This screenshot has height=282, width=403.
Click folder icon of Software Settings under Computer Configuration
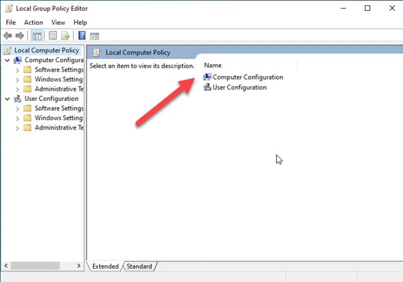click(27, 69)
